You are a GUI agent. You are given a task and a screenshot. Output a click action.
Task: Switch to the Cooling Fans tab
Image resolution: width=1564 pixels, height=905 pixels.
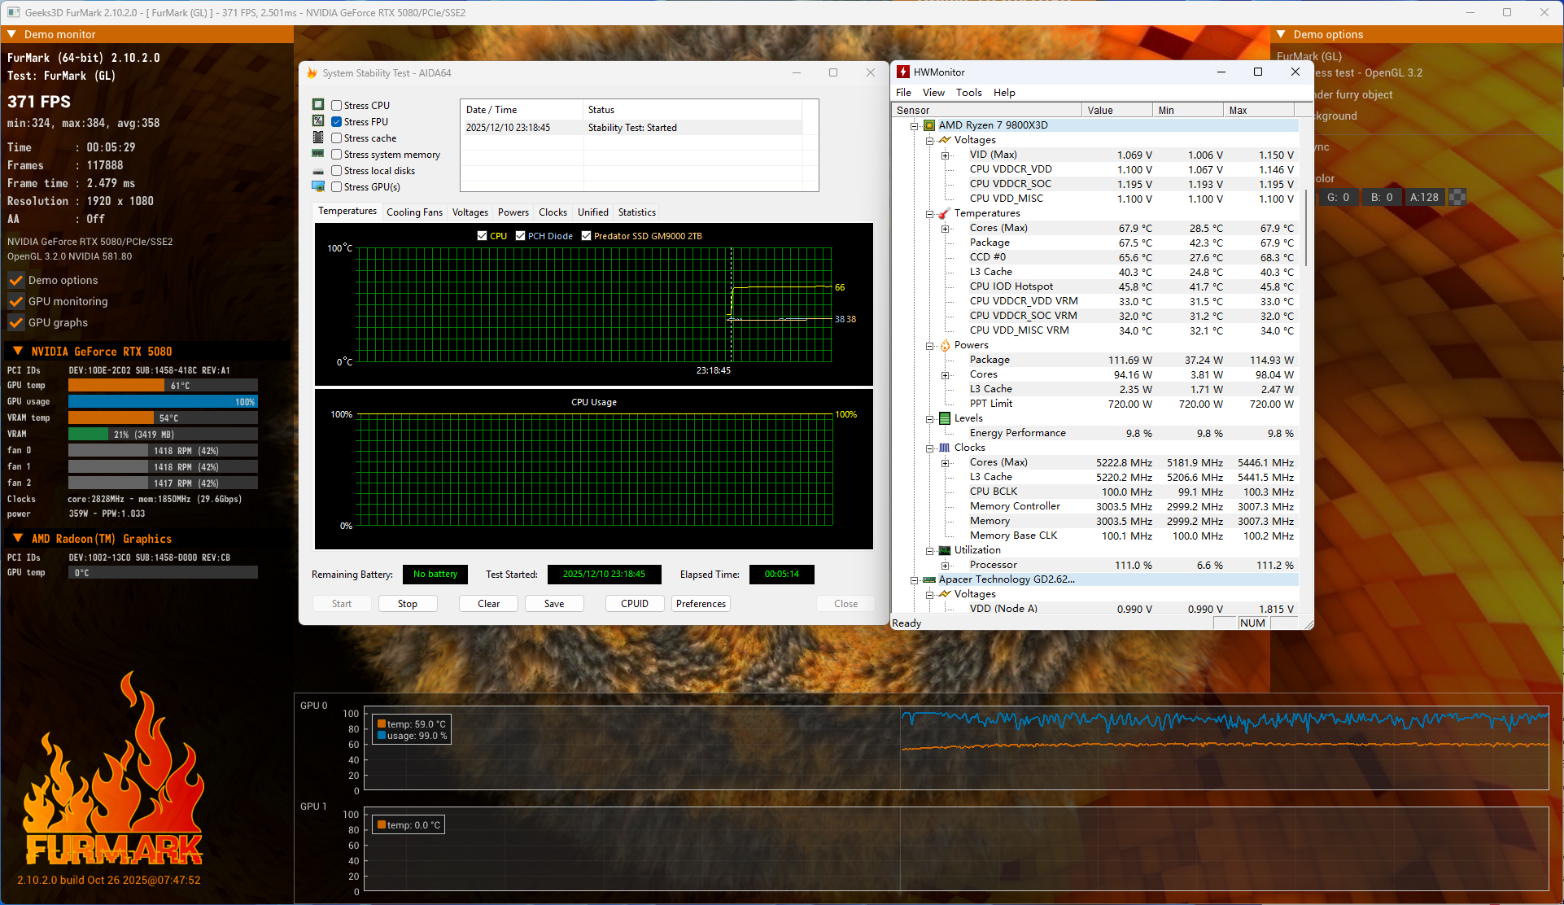point(414,212)
